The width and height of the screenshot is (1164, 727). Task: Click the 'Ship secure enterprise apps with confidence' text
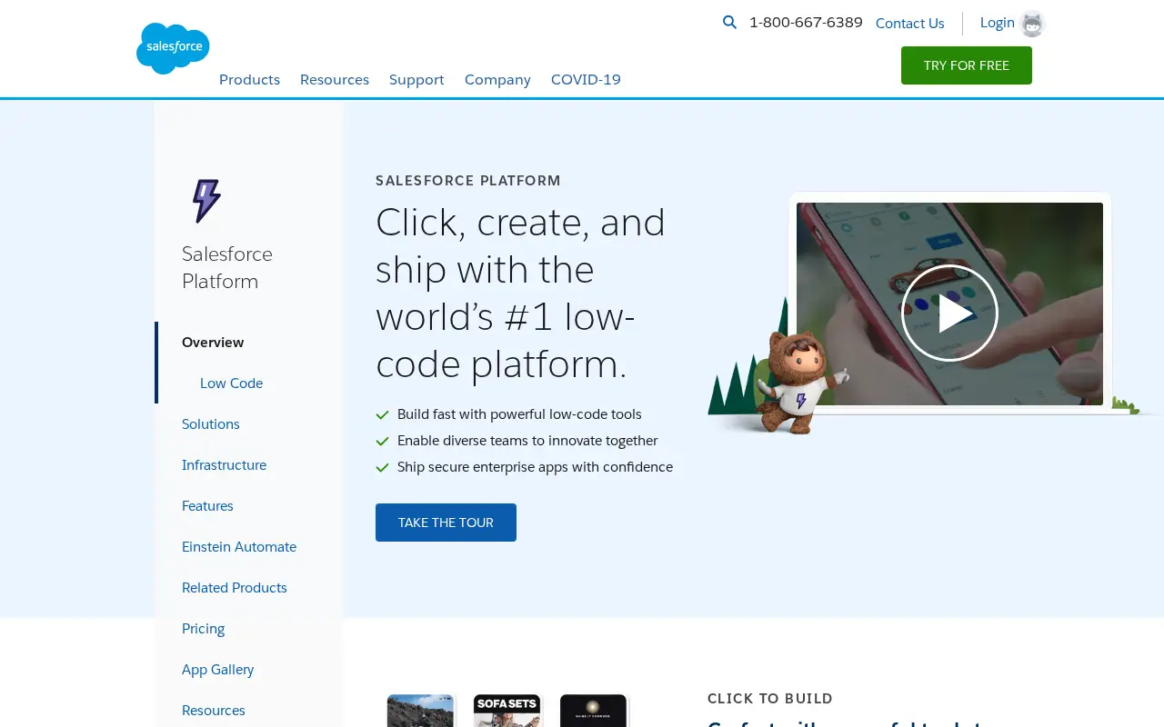tap(535, 467)
